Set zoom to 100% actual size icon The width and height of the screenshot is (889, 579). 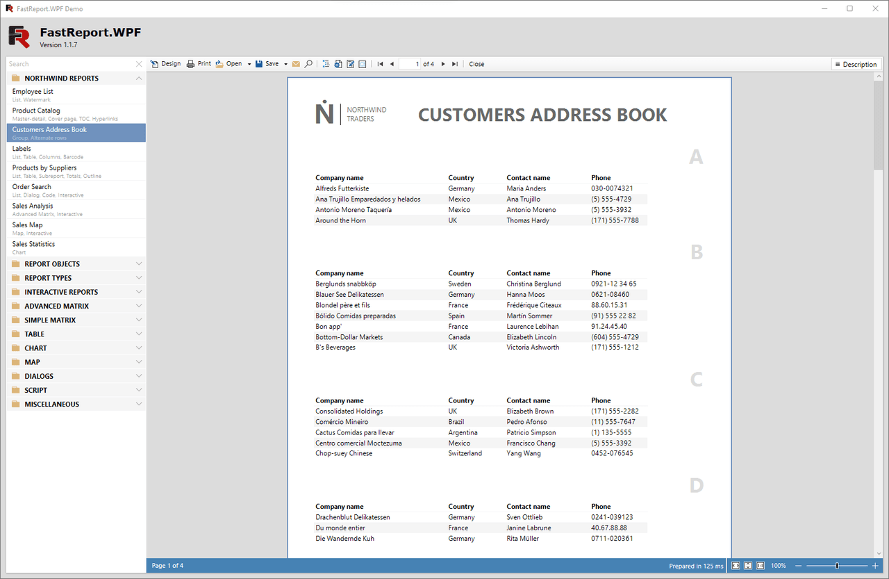click(761, 566)
